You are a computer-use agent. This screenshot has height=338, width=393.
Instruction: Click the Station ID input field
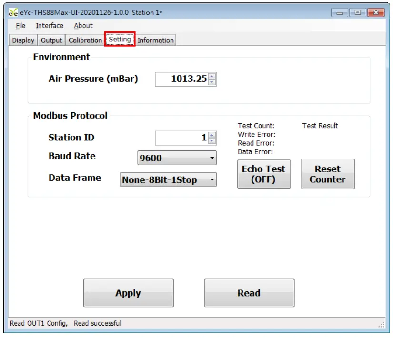tap(181, 138)
